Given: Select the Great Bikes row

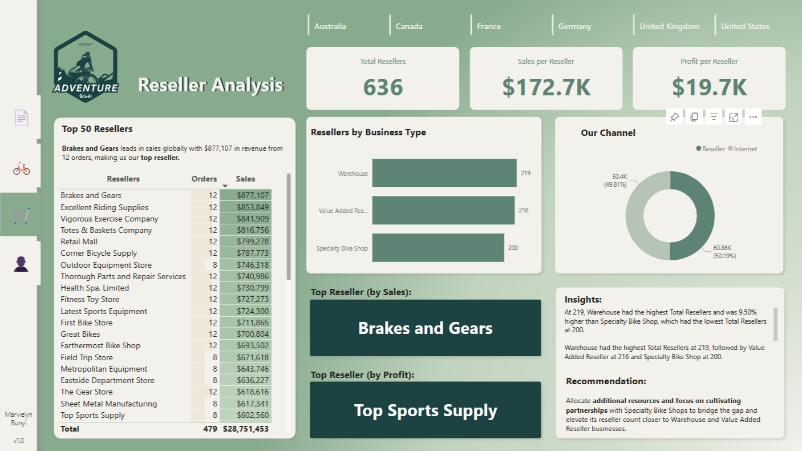Looking at the screenshot, I should (x=165, y=334).
